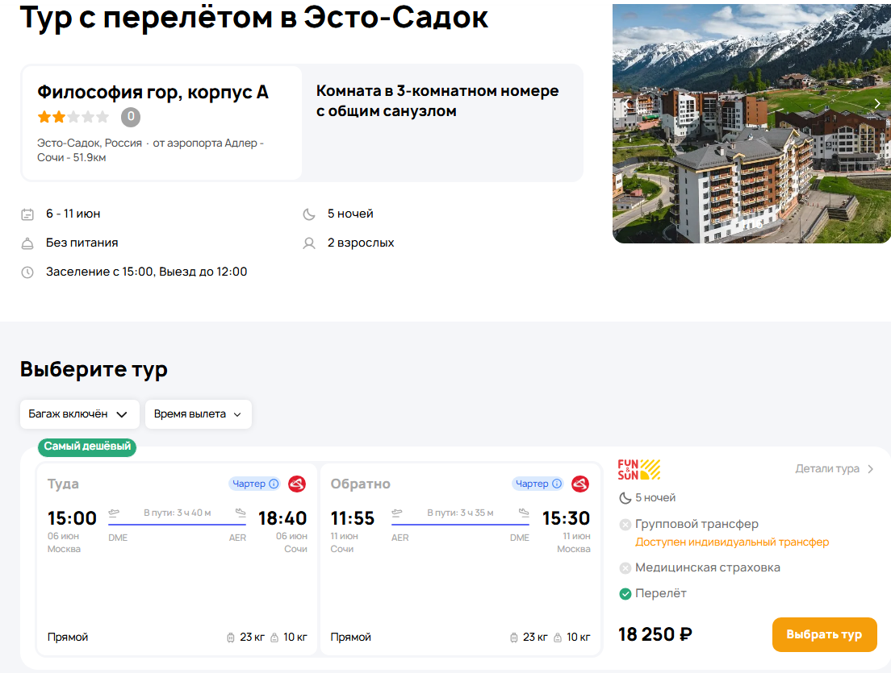Screen dimensions: 891x673
Task: Click the 23 кг baggage icon in Обратно
Action: pyautogui.click(x=513, y=638)
